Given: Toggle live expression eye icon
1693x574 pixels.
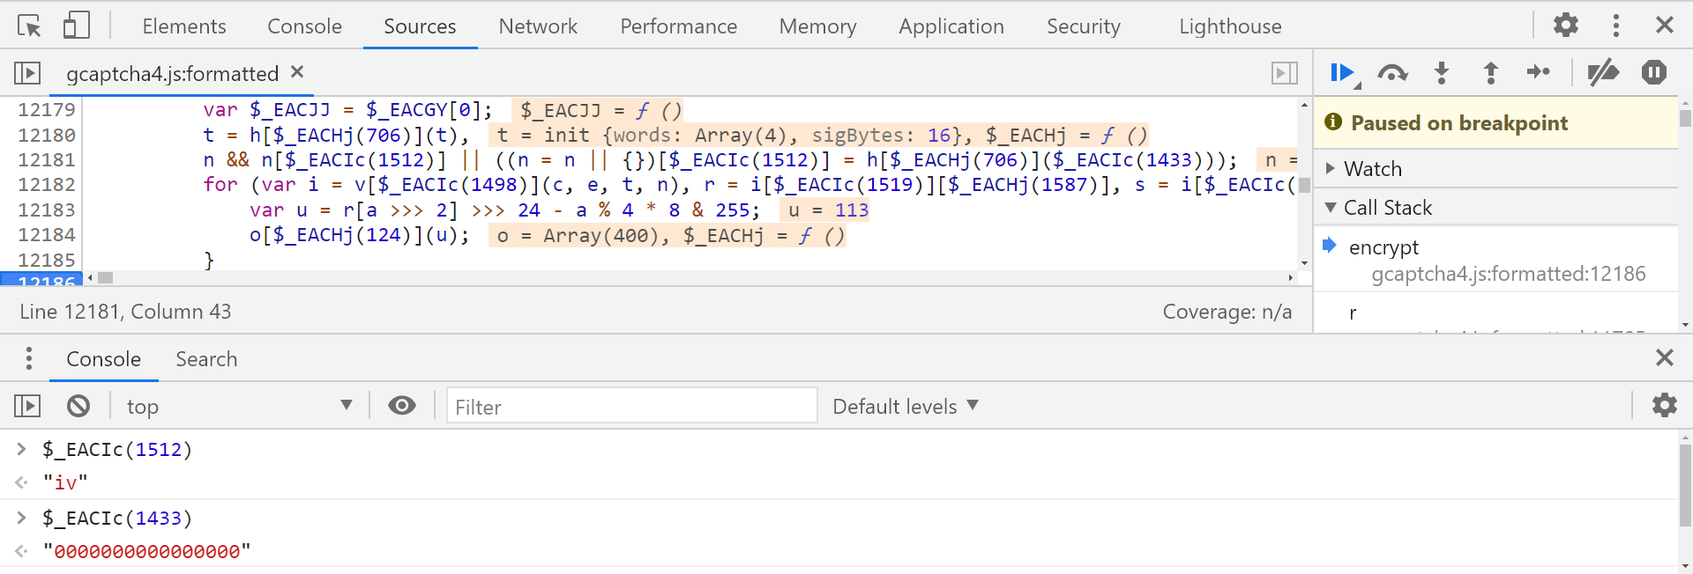Looking at the screenshot, I should click(x=402, y=406).
